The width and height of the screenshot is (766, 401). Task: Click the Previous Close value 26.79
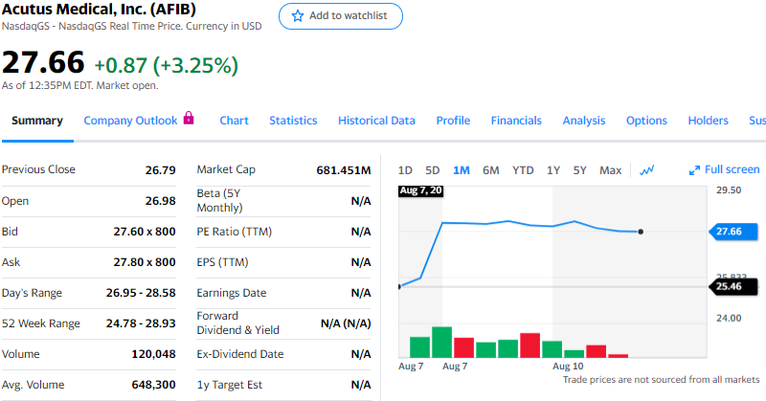(x=160, y=170)
